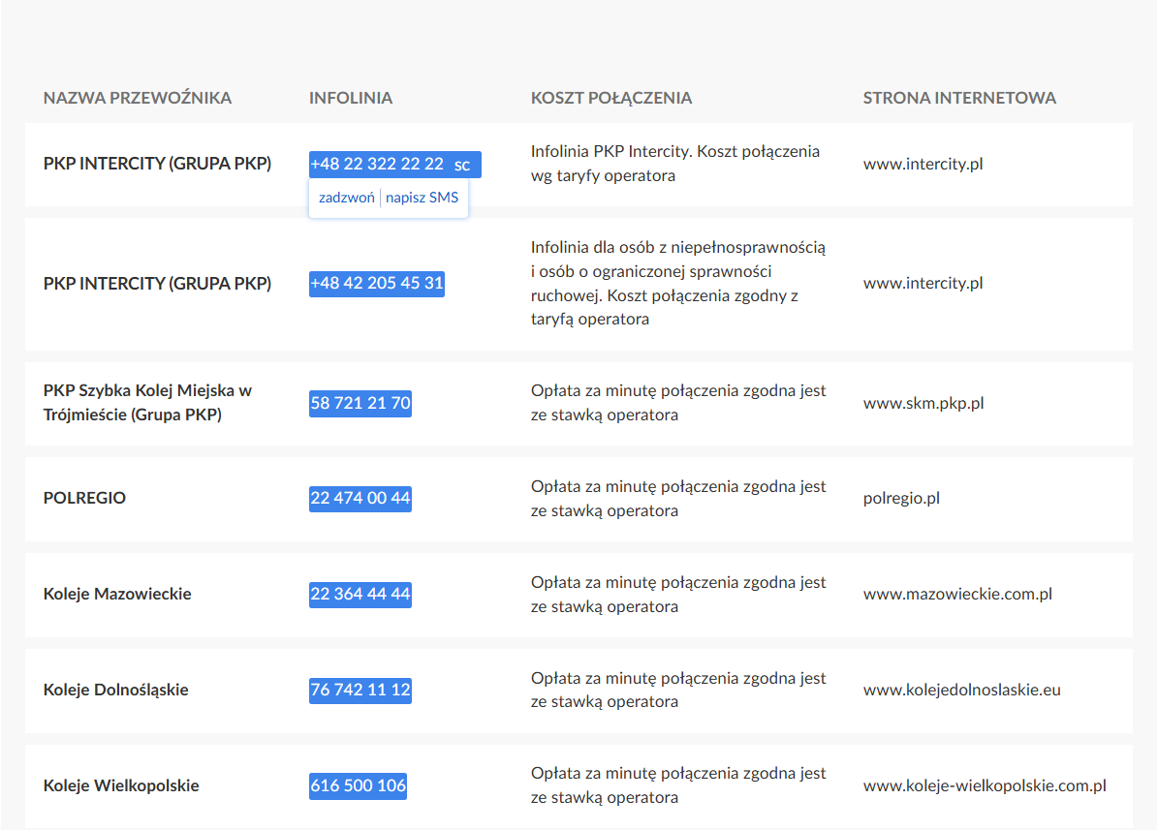Click Koleje Dolnośląskie number 76 742 11 12
This screenshot has height=830, width=1158.
[x=360, y=691]
